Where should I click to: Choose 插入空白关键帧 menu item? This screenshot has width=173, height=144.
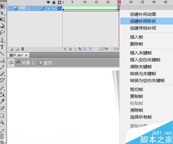(x=145, y=60)
